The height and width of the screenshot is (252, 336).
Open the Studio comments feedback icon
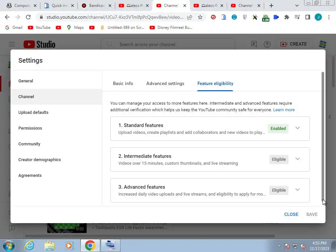(254, 44)
